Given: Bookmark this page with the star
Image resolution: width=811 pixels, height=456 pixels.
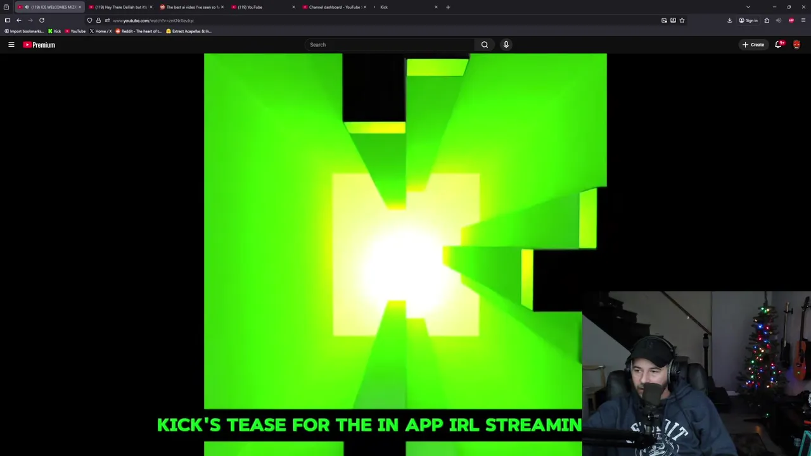Looking at the screenshot, I should click(682, 20).
